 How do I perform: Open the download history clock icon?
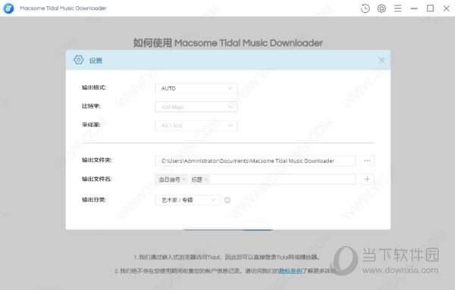point(365,8)
